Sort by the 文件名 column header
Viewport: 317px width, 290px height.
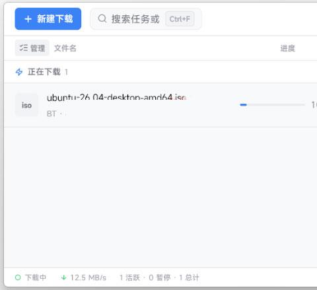[x=65, y=48]
